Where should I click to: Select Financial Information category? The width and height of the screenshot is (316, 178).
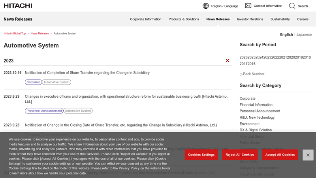pyautogui.click(x=256, y=105)
